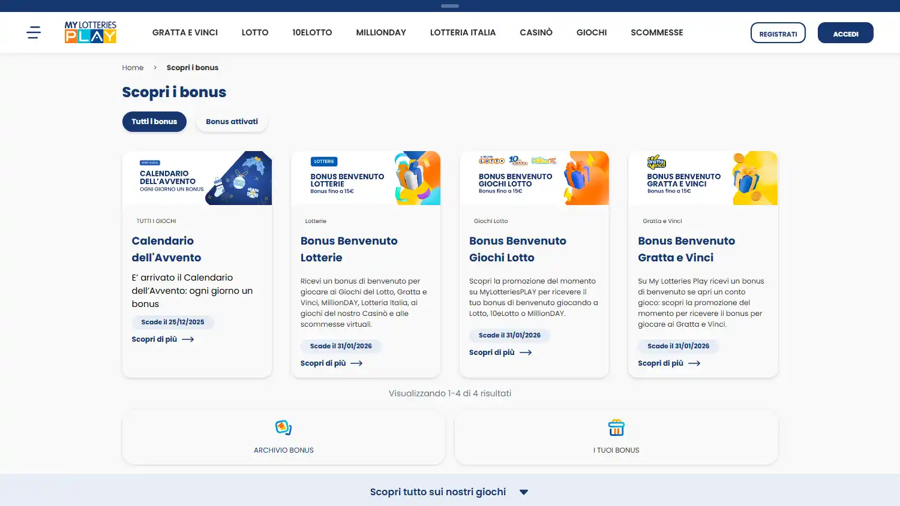This screenshot has width=900, height=506.
Task: Click the 'Gratta e Vinci' card category label
Action: 662,221
